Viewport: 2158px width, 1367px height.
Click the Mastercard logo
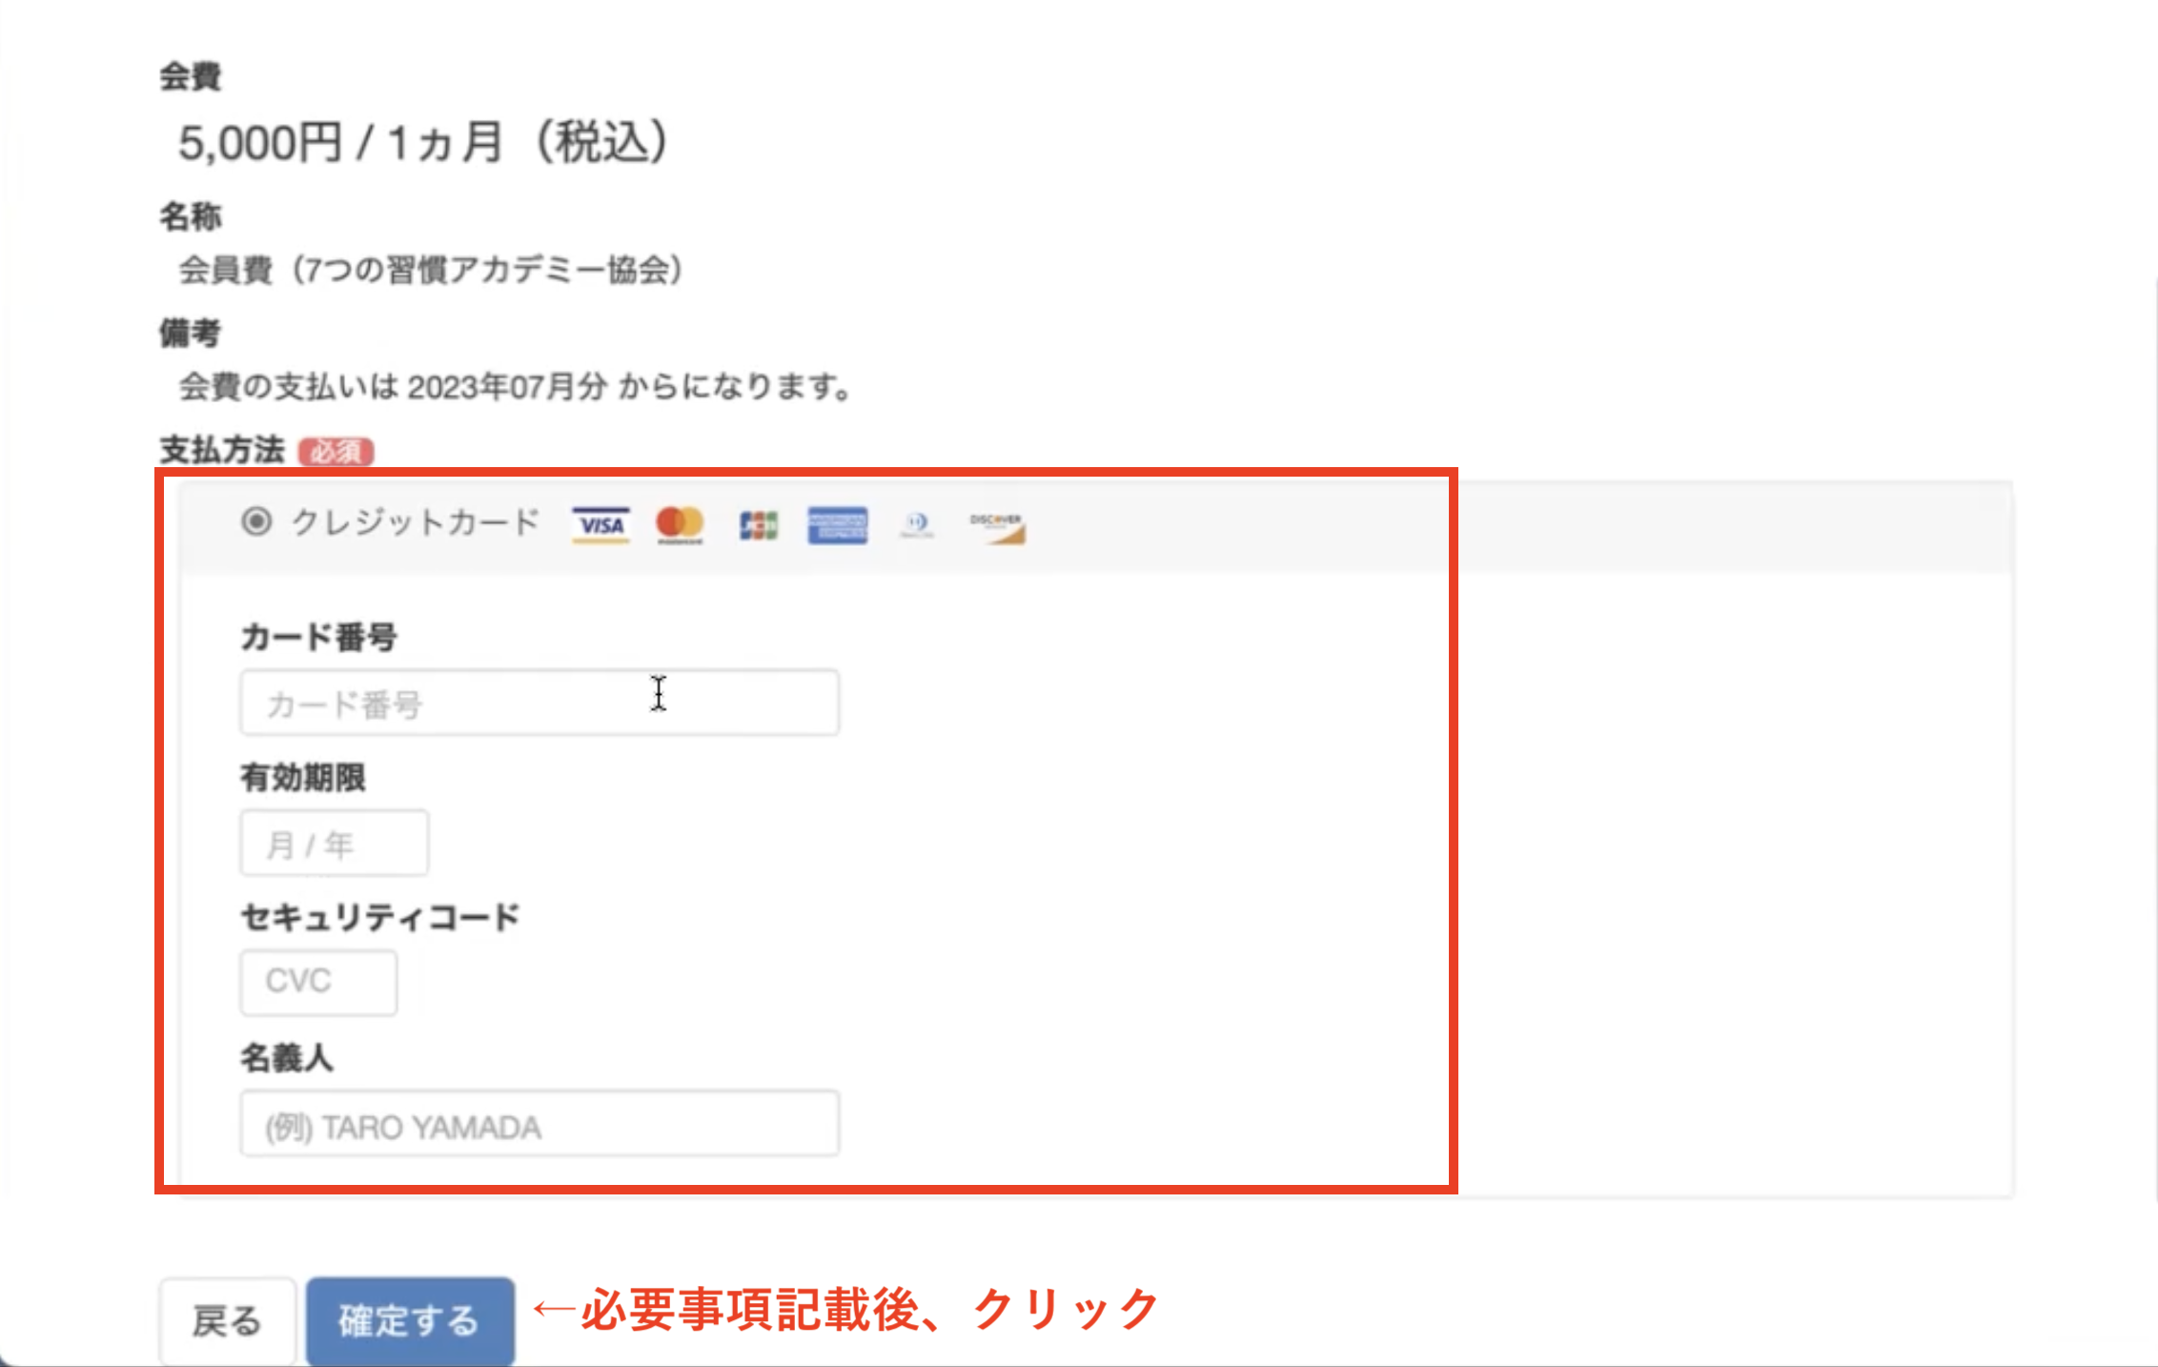click(x=680, y=524)
